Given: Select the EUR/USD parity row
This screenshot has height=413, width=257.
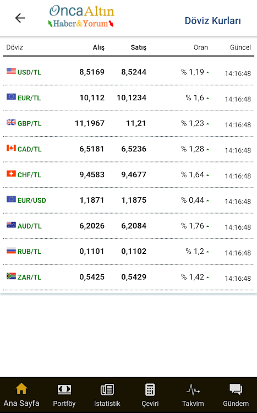Looking at the screenshot, I should click(x=129, y=200).
